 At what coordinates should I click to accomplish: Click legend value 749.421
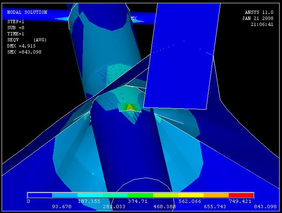tap(240, 201)
